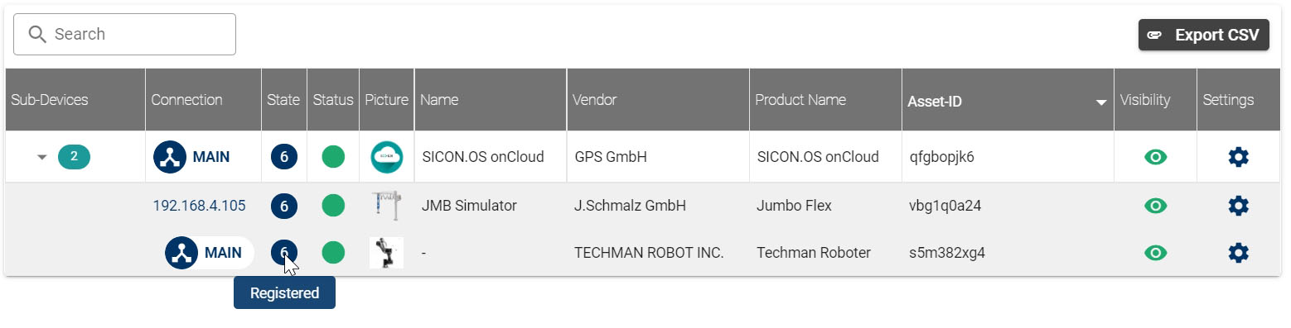Click green status dot of JMB Simulator
The image size is (1291, 328).
(333, 206)
